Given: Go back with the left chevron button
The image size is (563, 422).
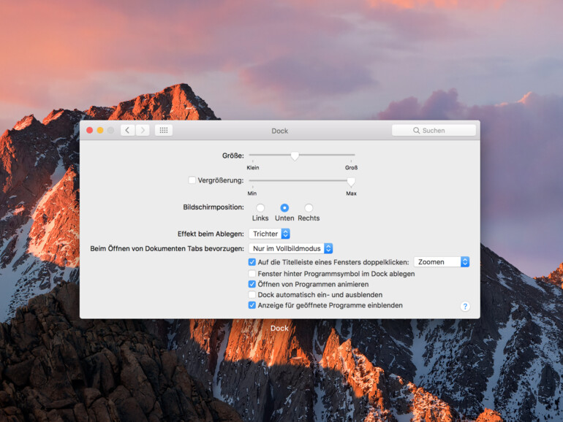Looking at the screenshot, I should pyautogui.click(x=127, y=130).
